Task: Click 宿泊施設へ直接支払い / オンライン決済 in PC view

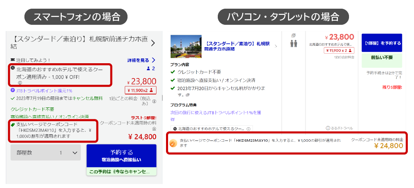Action: 217,80
